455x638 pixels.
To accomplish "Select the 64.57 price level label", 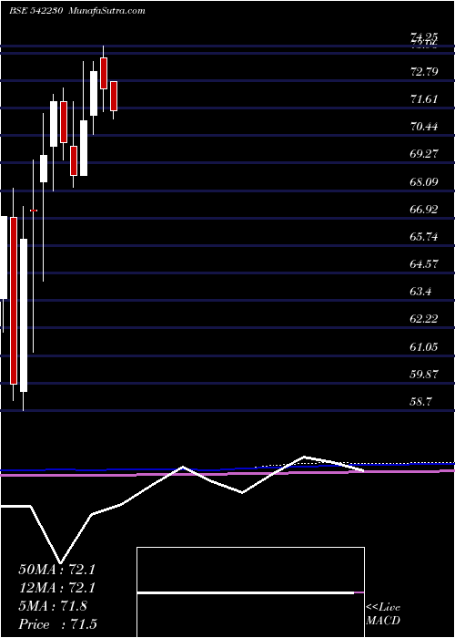I will coord(425,264).
